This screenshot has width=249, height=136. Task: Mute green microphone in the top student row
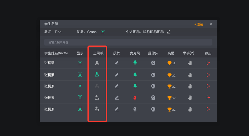pyautogui.click(x=135, y=63)
